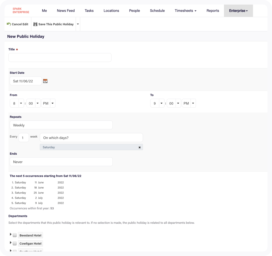Remove the Saturday tag with the x icon
The image size is (272, 256).
coord(140,147)
